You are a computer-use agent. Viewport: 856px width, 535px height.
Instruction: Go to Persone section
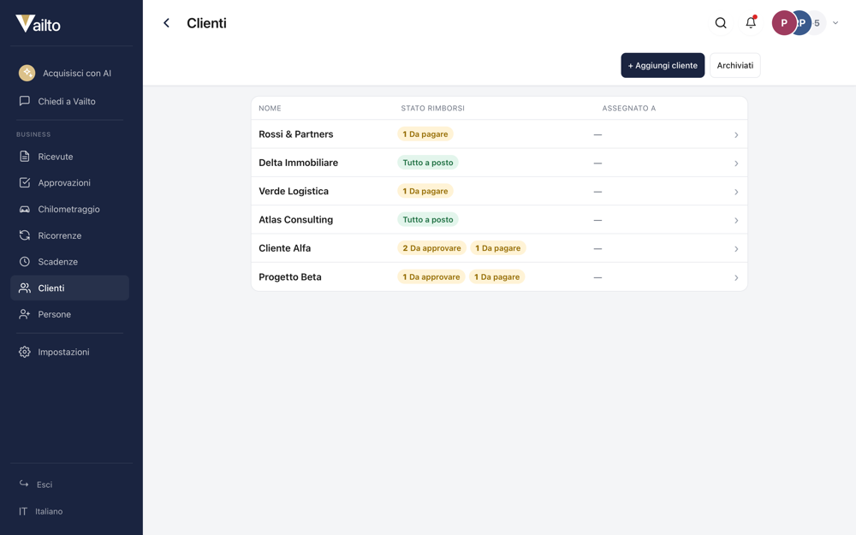coord(70,314)
